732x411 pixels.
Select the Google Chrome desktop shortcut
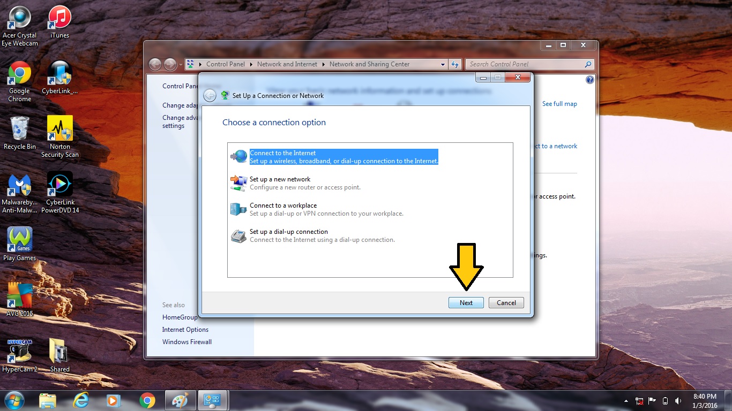(x=19, y=82)
